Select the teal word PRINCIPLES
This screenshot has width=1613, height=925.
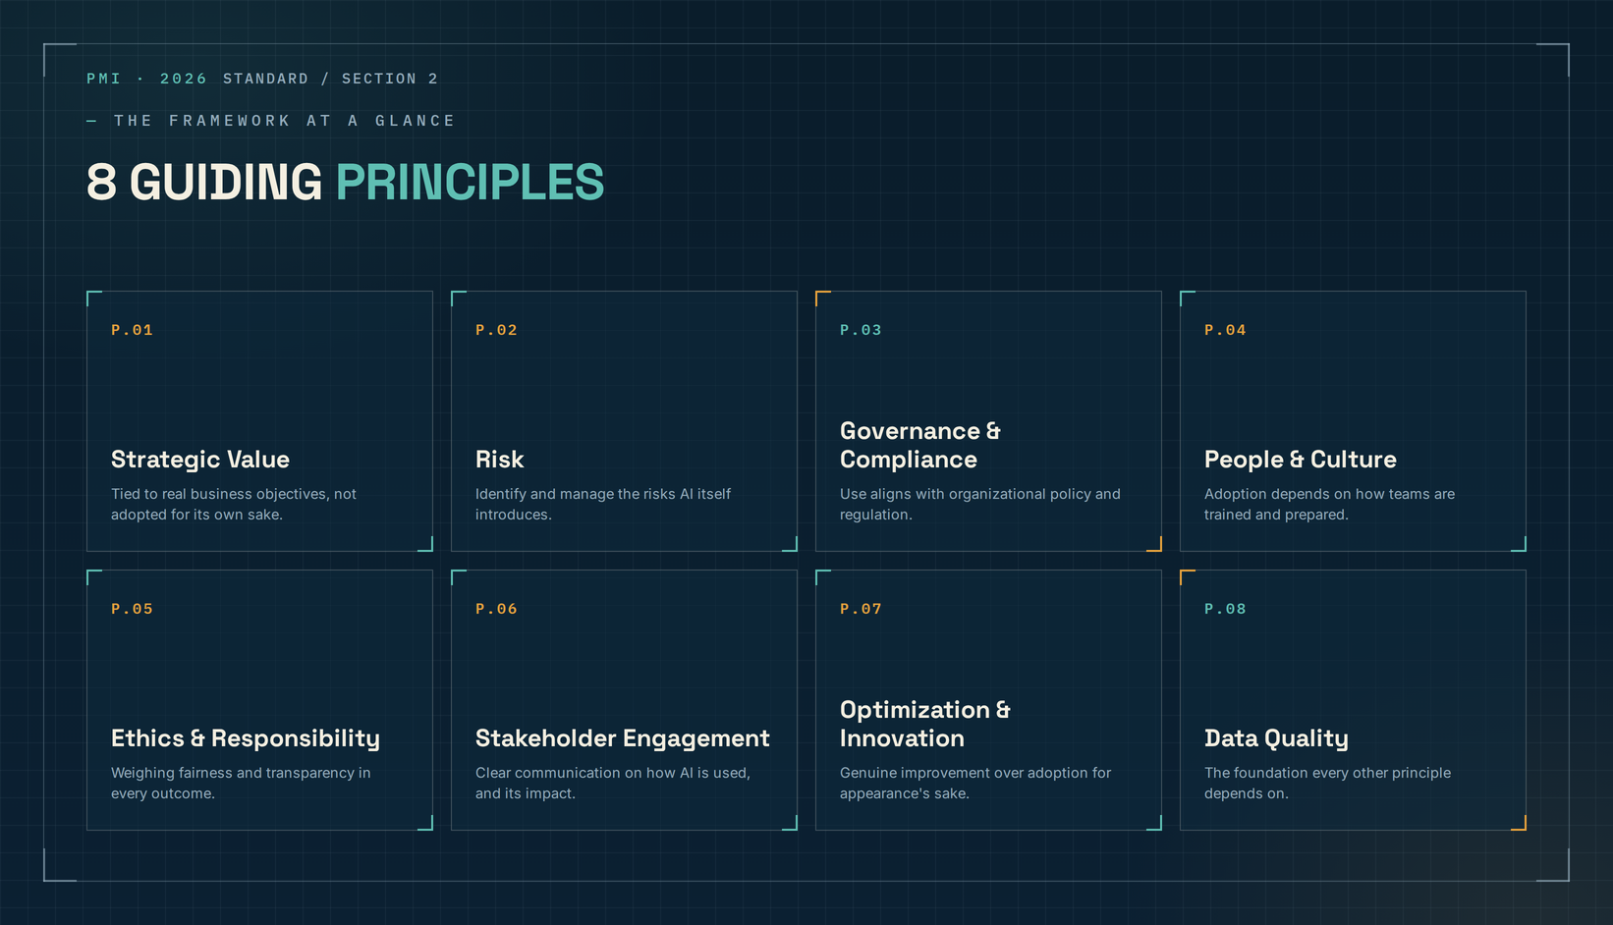coord(471,183)
